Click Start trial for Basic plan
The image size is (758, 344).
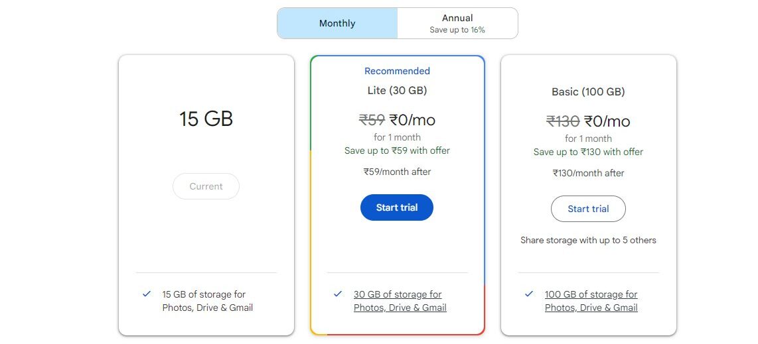point(588,209)
